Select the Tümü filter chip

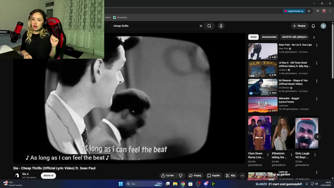pos(253,37)
